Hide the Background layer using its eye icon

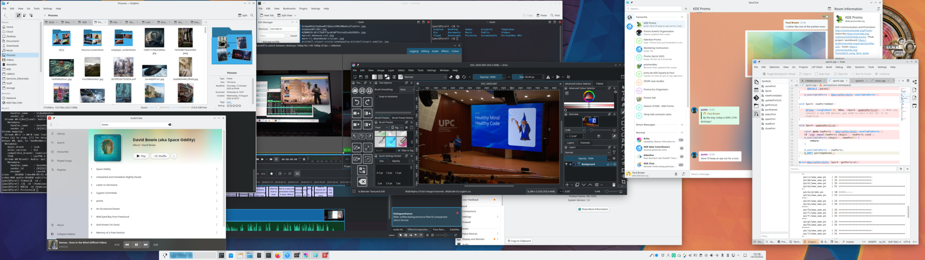[x=567, y=164]
